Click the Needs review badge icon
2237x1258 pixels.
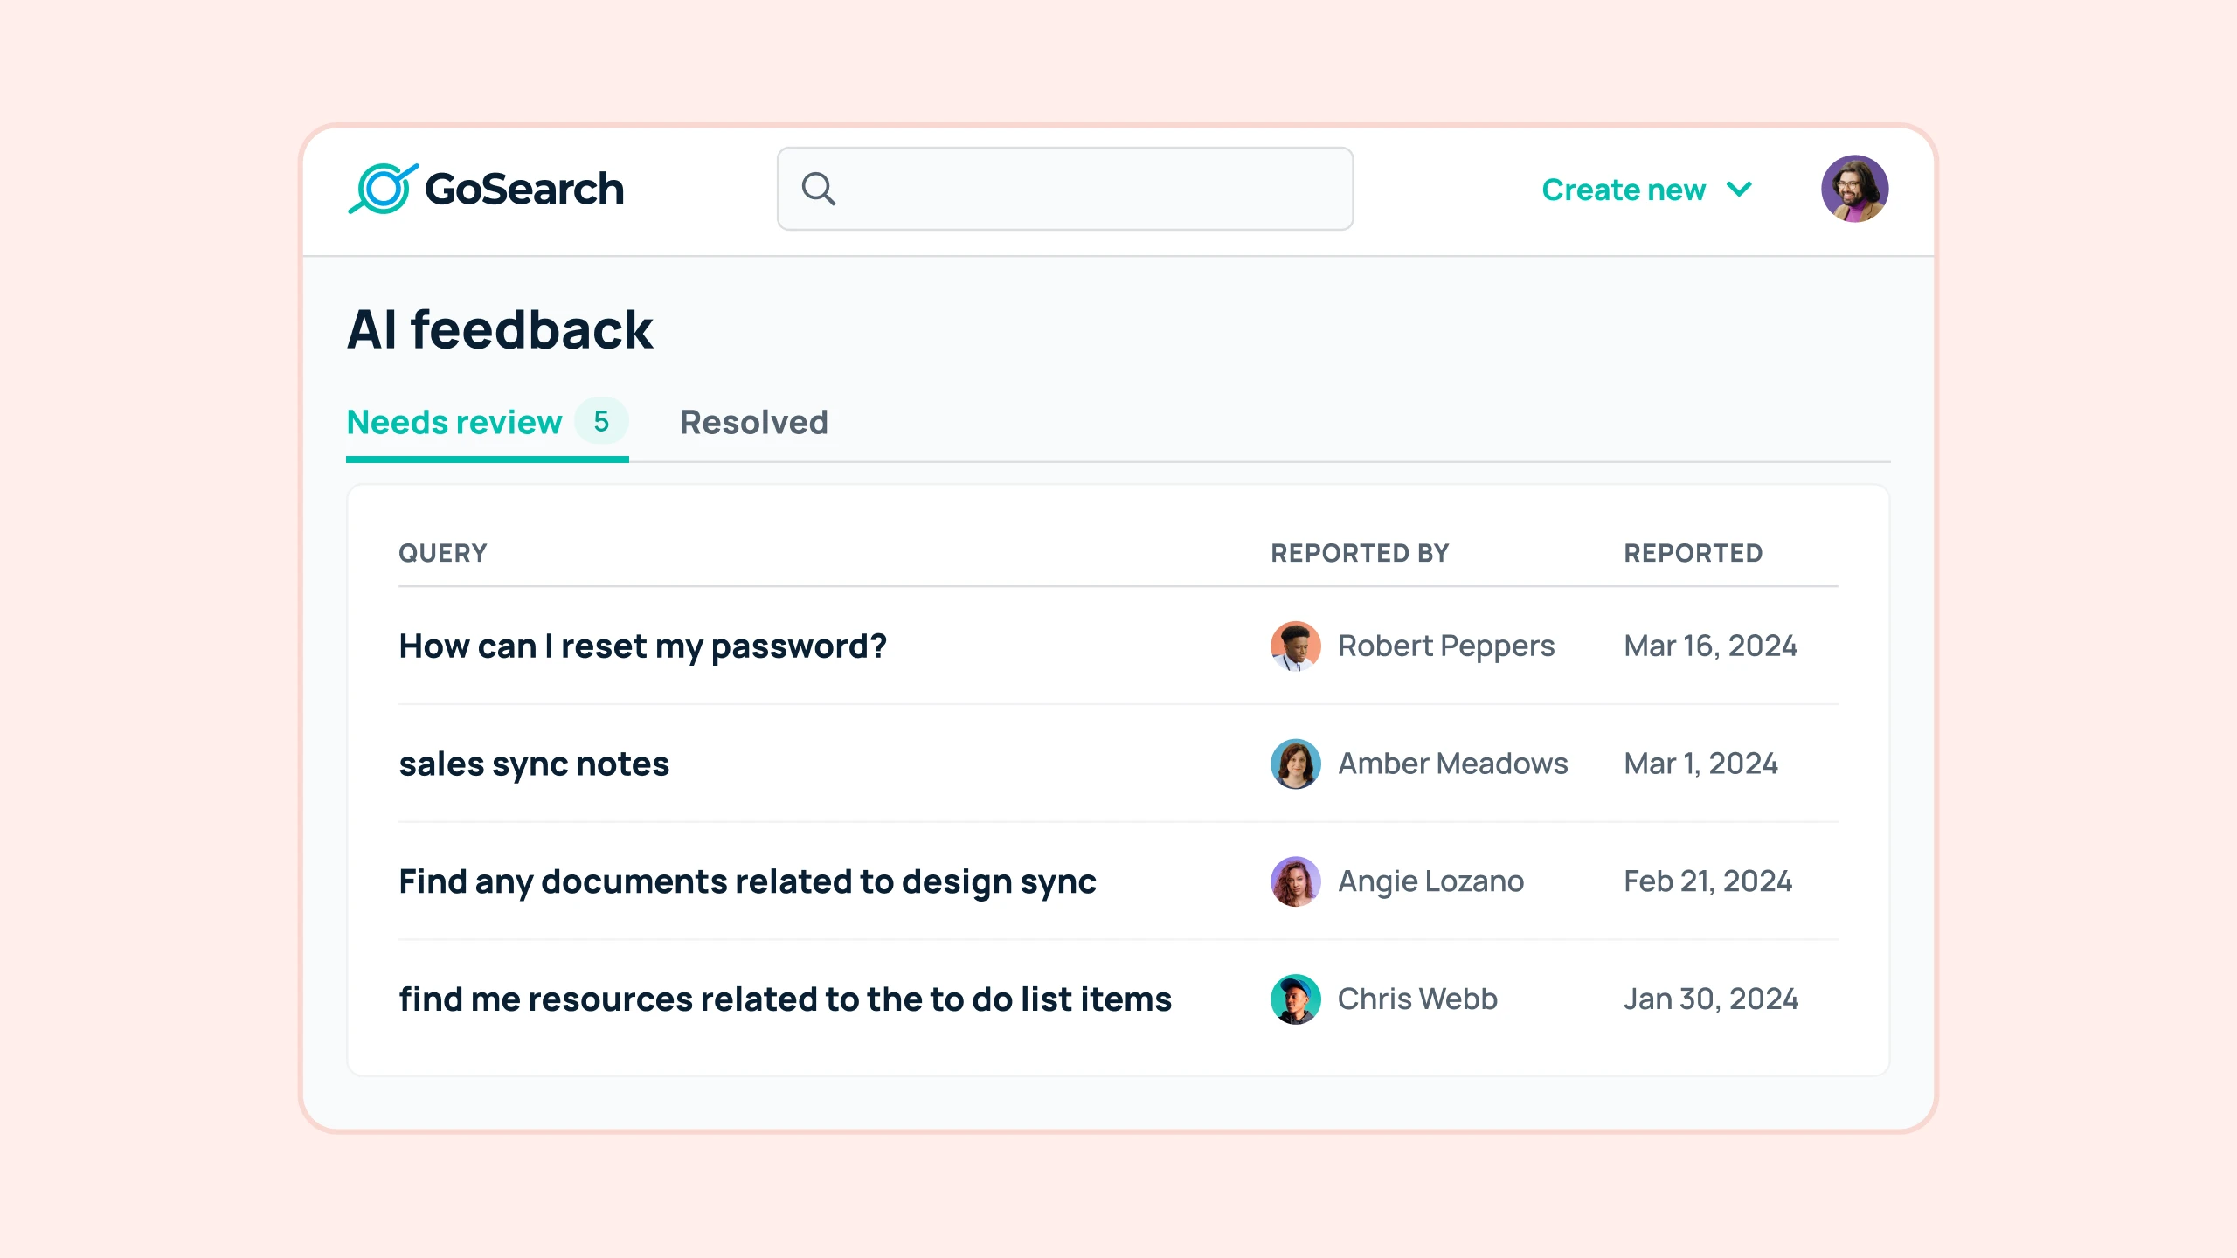pyautogui.click(x=600, y=421)
